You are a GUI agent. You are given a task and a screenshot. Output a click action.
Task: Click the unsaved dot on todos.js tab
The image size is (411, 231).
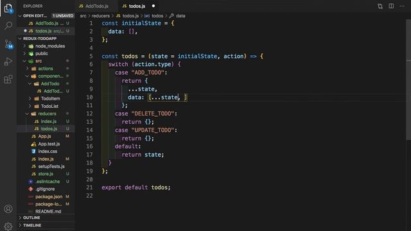(x=153, y=6)
